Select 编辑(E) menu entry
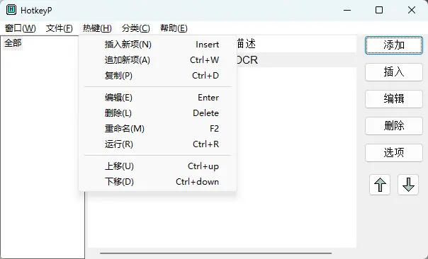 pyautogui.click(x=157, y=98)
